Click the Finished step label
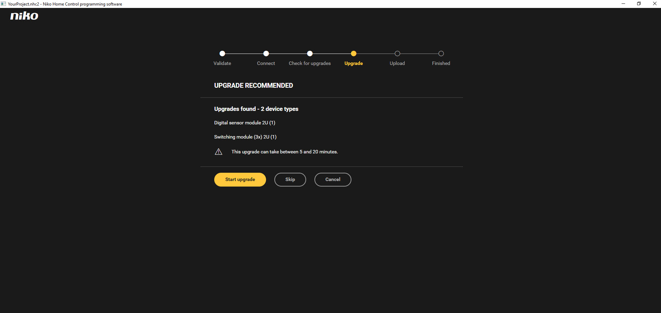Image resolution: width=661 pixels, height=313 pixels. point(441,63)
